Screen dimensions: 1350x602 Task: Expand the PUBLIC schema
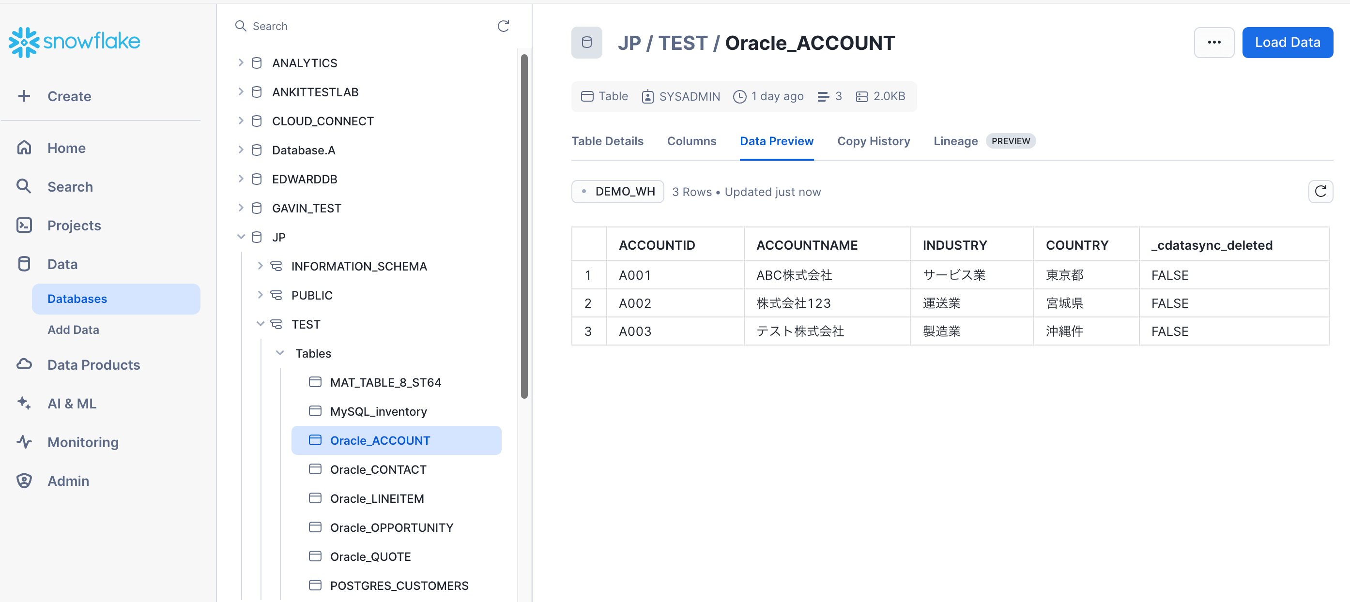pos(260,295)
